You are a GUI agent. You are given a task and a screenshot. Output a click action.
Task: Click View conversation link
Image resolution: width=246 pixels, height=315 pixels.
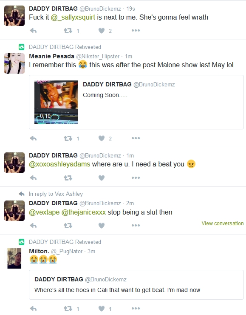[223, 223]
